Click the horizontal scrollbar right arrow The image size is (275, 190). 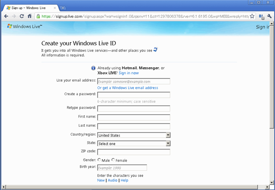267,187
